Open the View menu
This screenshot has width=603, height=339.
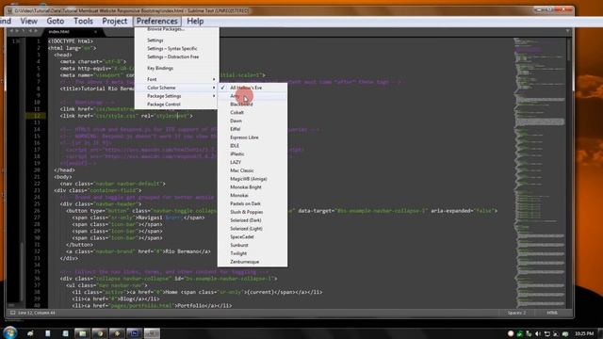pyautogui.click(x=29, y=21)
